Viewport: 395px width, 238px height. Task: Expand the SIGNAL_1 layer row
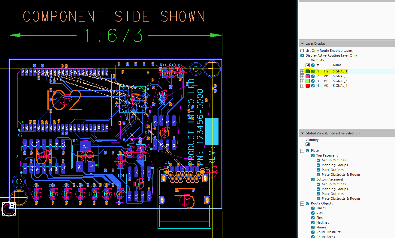[302, 72]
